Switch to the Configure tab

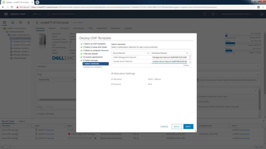coord(64,28)
